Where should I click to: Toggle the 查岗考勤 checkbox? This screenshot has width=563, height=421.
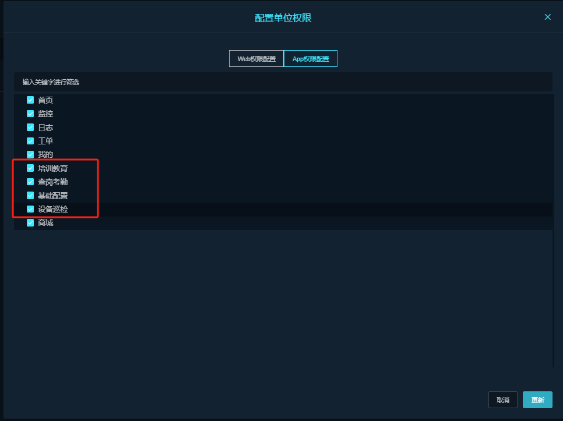pyautogui.click(x=30, y=182)
